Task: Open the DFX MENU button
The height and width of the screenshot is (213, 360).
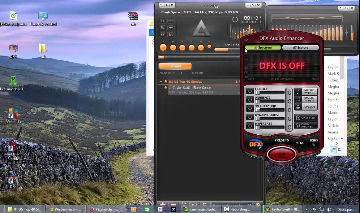Action: pyautogui.click(x=300, y=144)
